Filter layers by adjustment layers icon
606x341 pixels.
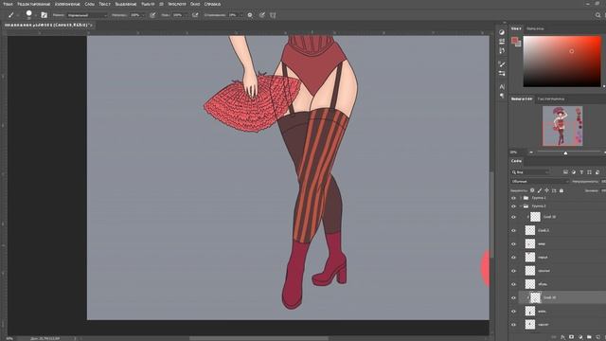pyautogui.click(x=574, y=172)
